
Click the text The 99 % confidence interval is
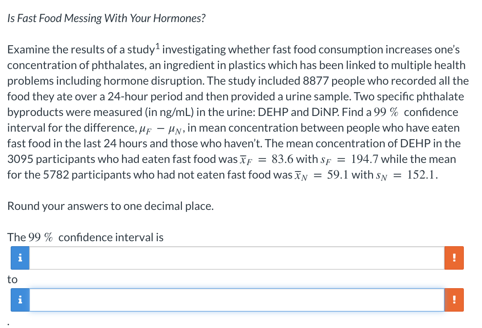pos(85,237)
